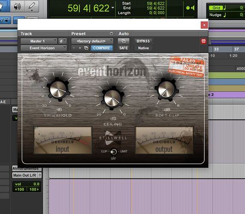Viewport: 245px width, 214px height.
Task: Click the Stillwell logo
Action: click(113, 138)
